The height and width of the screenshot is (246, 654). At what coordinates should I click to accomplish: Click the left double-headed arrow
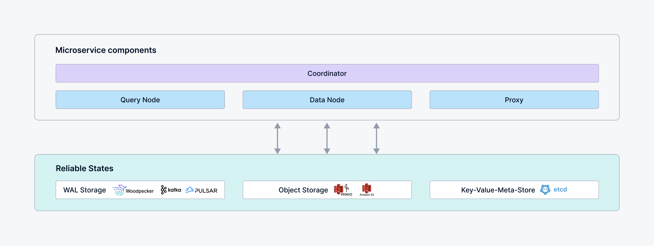(x=277, y=138)
